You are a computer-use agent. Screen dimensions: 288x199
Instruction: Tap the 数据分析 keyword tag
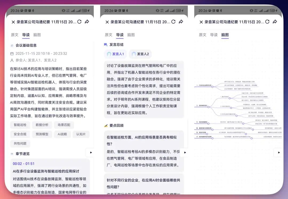click(42, 125)
